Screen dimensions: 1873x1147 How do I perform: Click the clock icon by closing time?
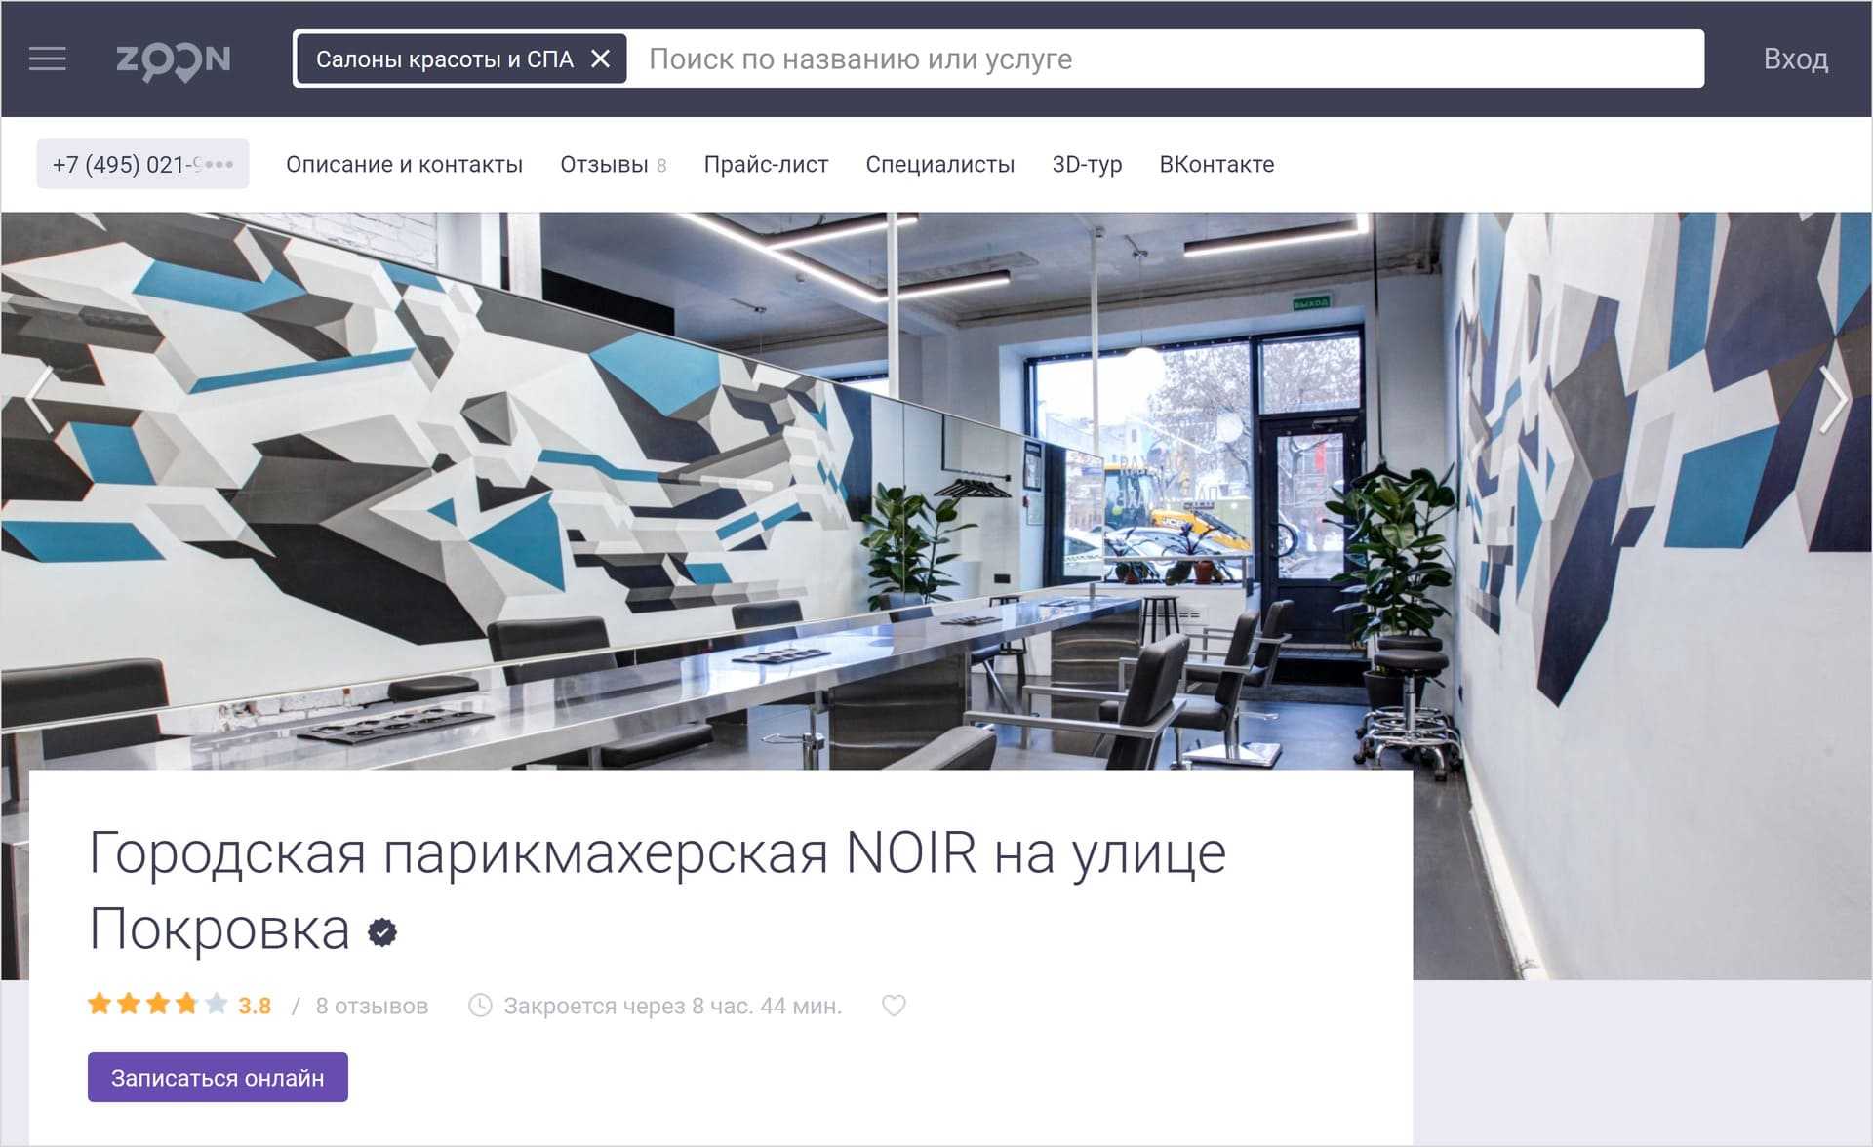click(x=480, y=1005)
